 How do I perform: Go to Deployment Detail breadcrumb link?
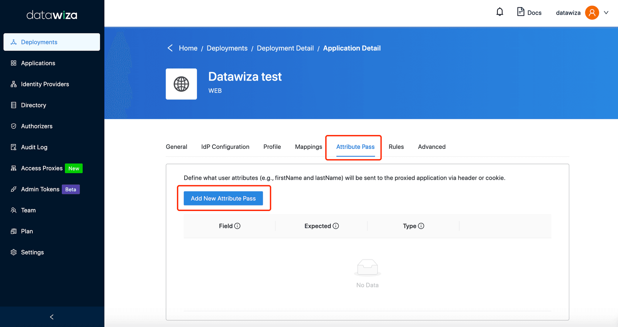(285, 48)
